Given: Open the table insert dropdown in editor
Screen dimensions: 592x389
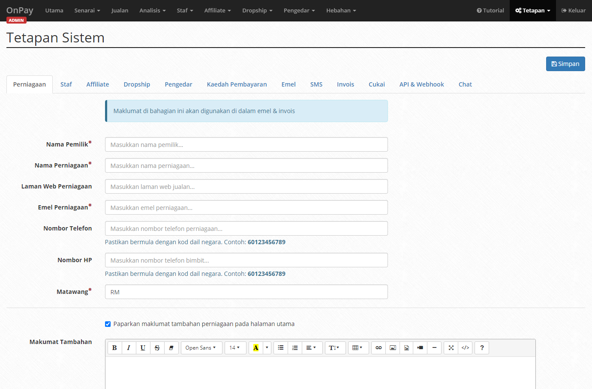Looking at the screenshot, I should point(358,348).
